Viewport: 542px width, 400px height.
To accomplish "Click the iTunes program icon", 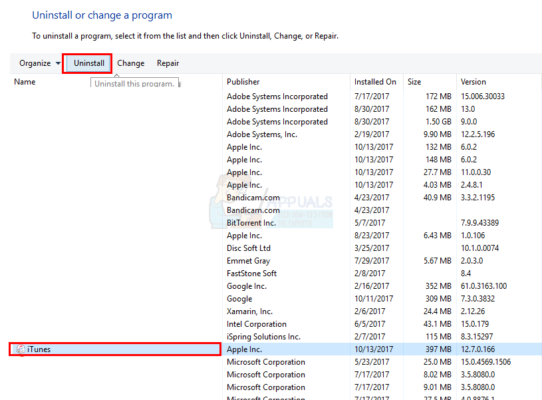I will point(21,349).
